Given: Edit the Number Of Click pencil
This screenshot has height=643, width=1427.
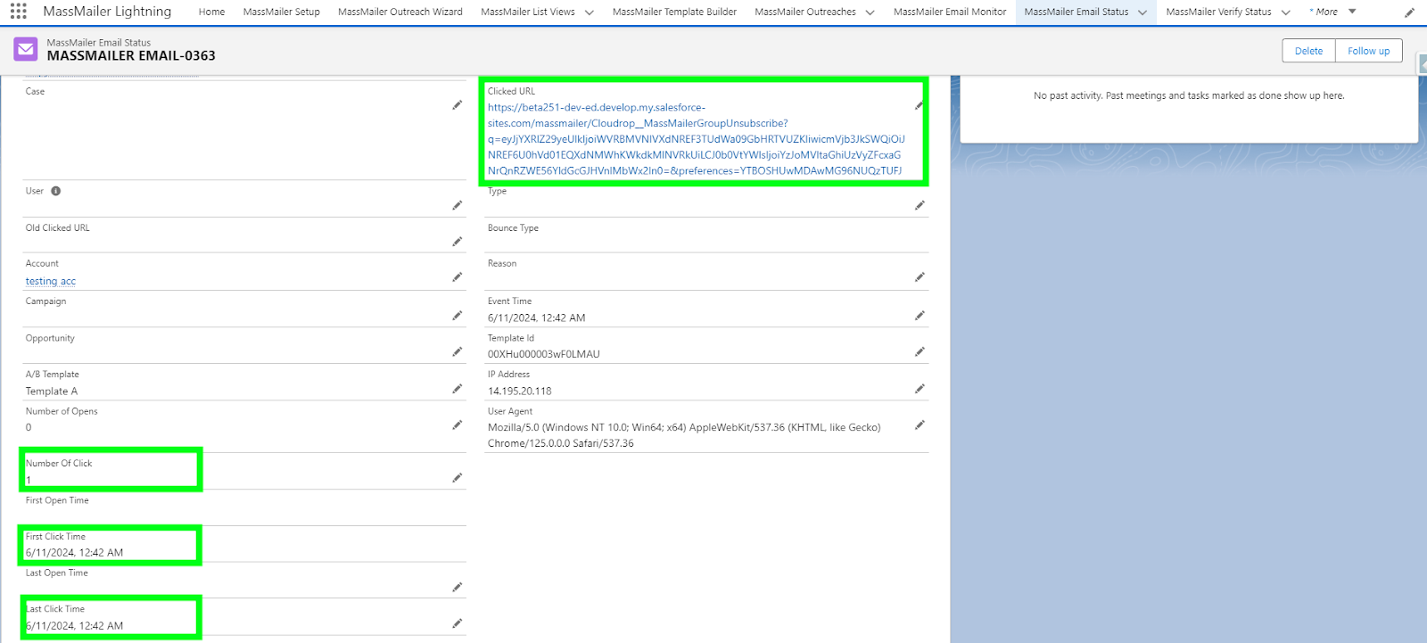Looking at the screenshot, I should pyautogui.click(x=458, y=478).
